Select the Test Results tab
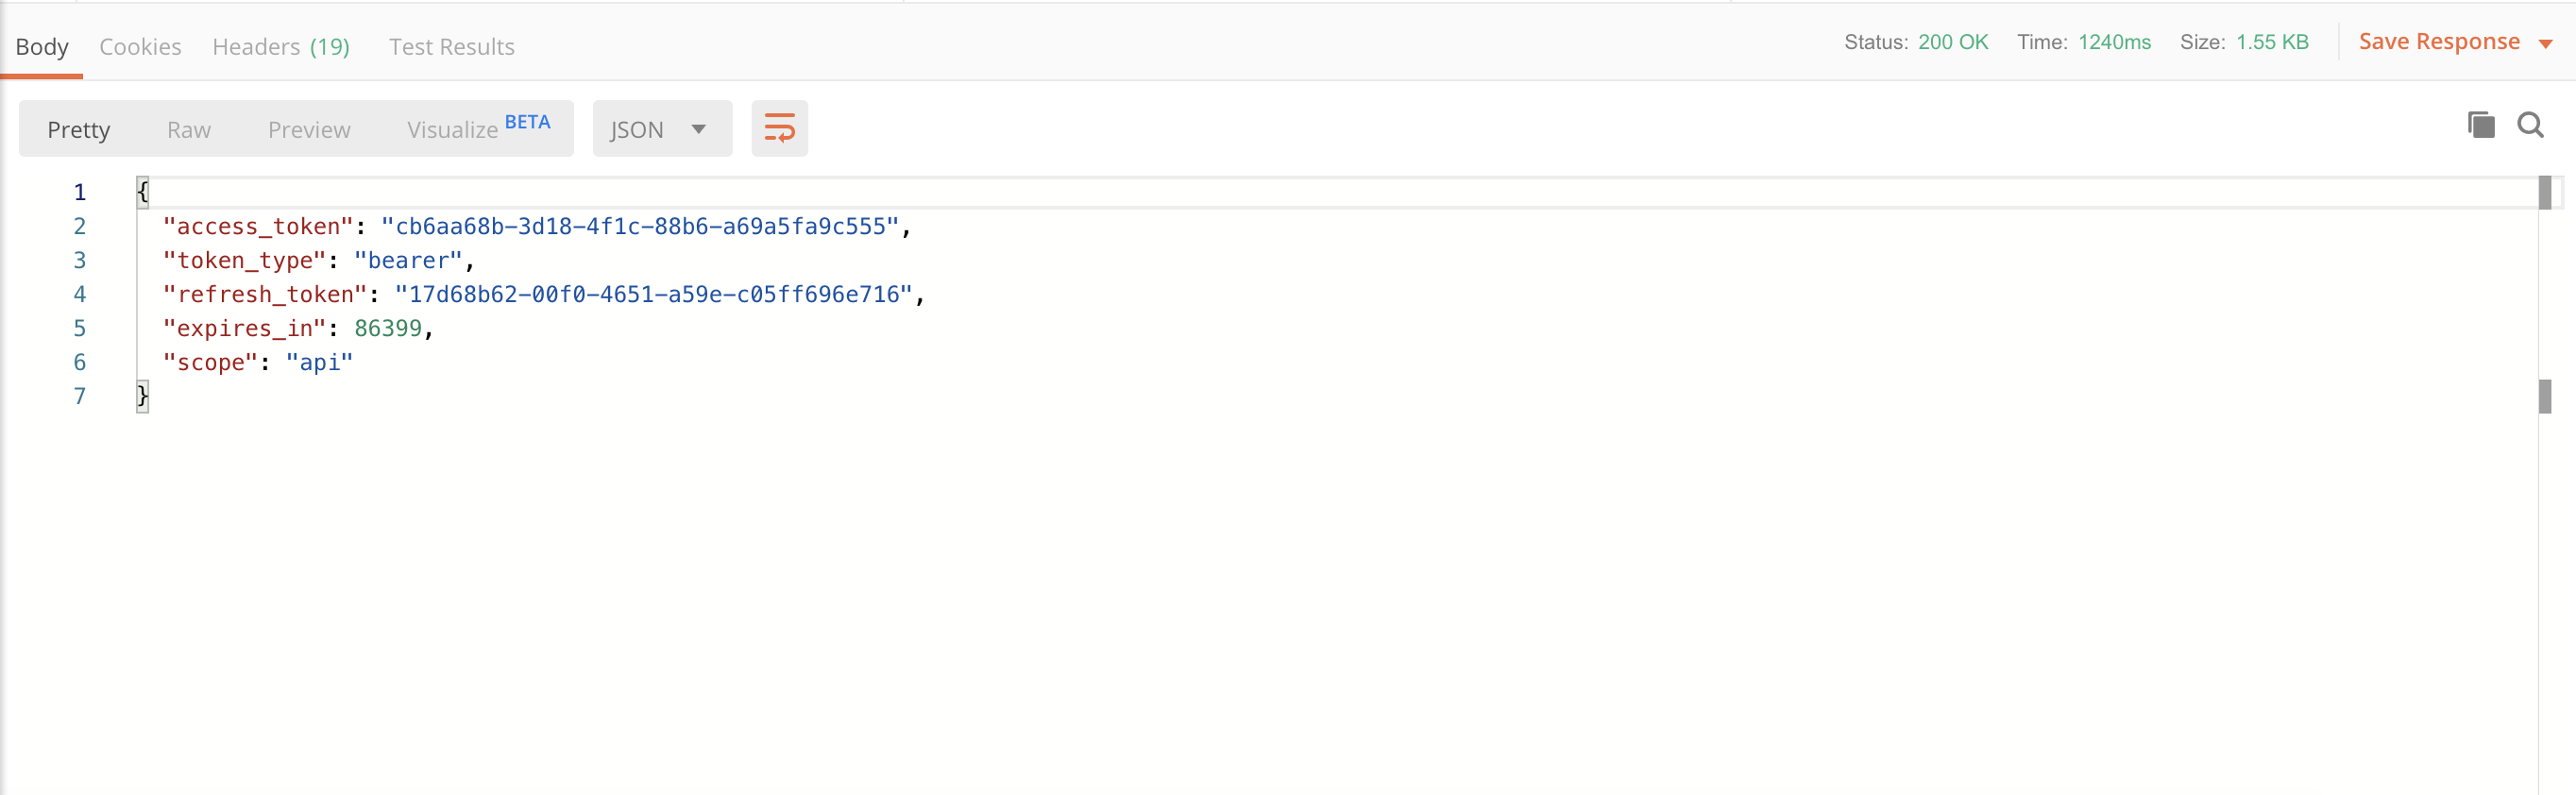This screenshot has width=2576, height=795. (x=452, y=47)
